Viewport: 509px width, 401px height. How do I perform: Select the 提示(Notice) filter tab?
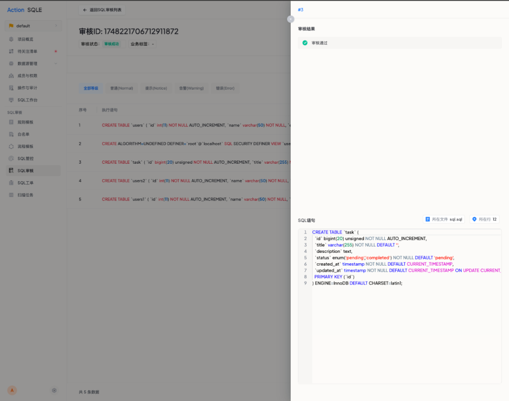point(156,88)
